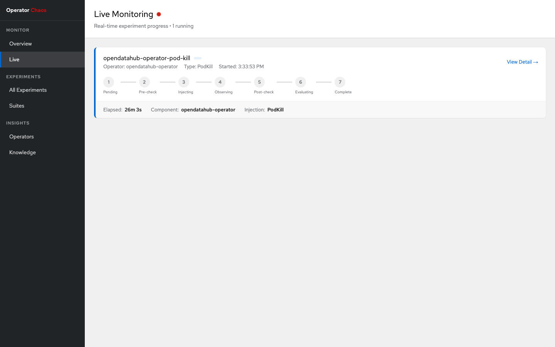Screen dimensions: 555x347
Task: Navigate to Suites
Action: [x=17, y=106]
